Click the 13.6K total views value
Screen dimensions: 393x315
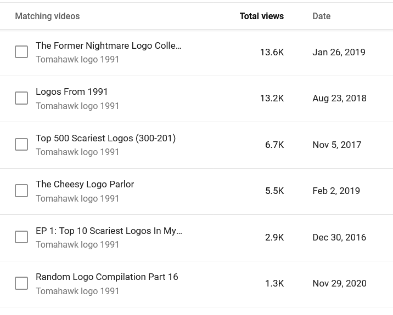point(272,52)
